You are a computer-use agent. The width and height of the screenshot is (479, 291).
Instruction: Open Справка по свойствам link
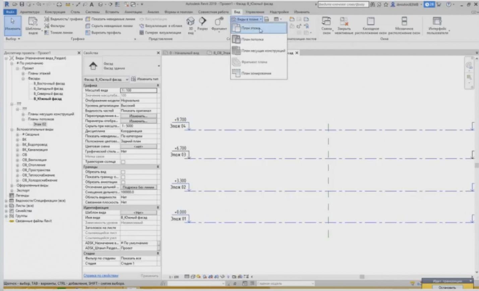tap(101, 276)
